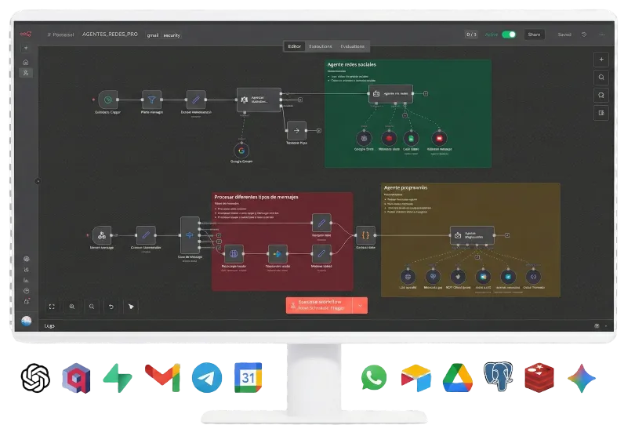Viewport: 624px width, 436px height.
Task: Click the WhatsApp logo below the monitor
Action: (x=374, y=377)
